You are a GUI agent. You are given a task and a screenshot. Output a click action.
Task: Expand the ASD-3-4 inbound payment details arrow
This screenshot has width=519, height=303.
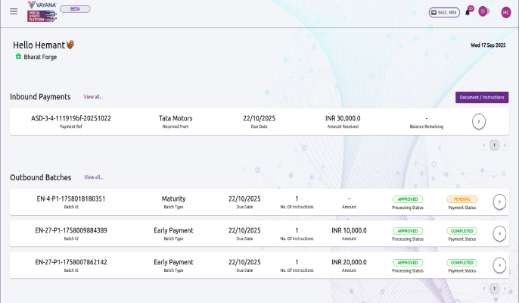478,121
